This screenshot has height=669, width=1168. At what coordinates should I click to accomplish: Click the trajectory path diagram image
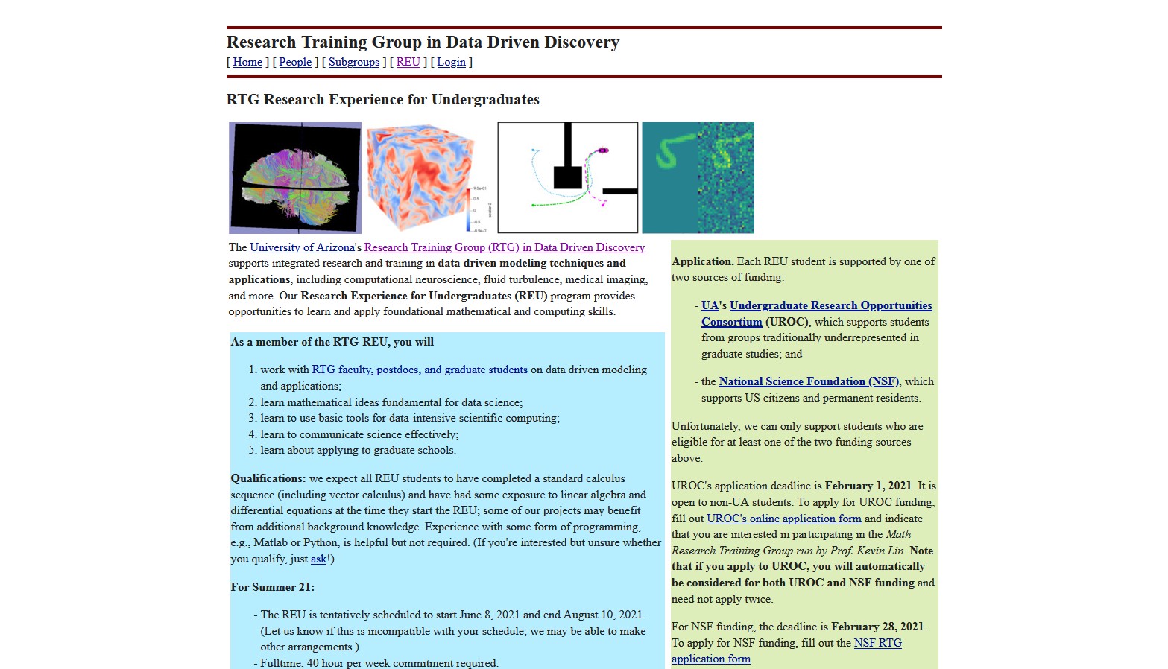pos(568,178)
